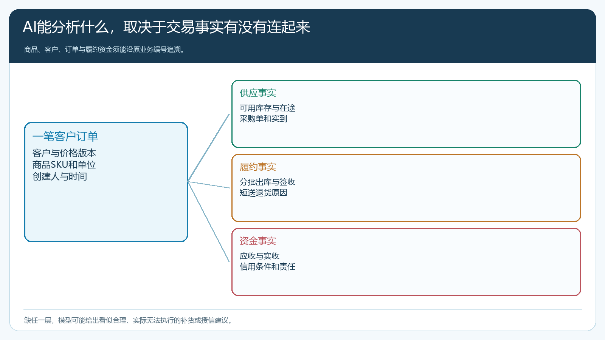Select the slide title about AI能分析什么

166,27
